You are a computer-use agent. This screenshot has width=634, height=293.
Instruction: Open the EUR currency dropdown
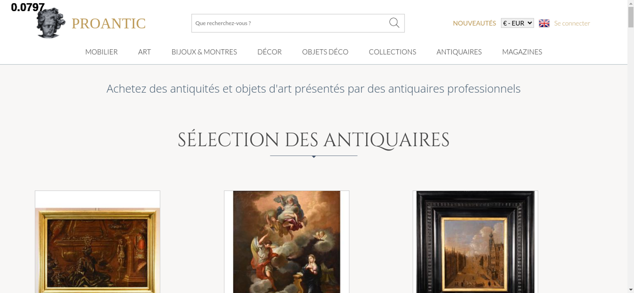pos(517,23)
